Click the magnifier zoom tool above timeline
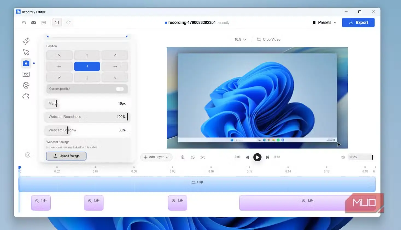This screenshot has width=401, height=230. [x=183, y=157]
